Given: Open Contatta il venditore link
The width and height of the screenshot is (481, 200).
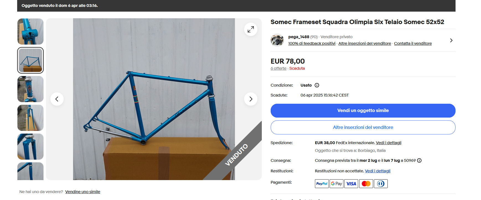Looking at the screenshot, I should tap(413, 43).
